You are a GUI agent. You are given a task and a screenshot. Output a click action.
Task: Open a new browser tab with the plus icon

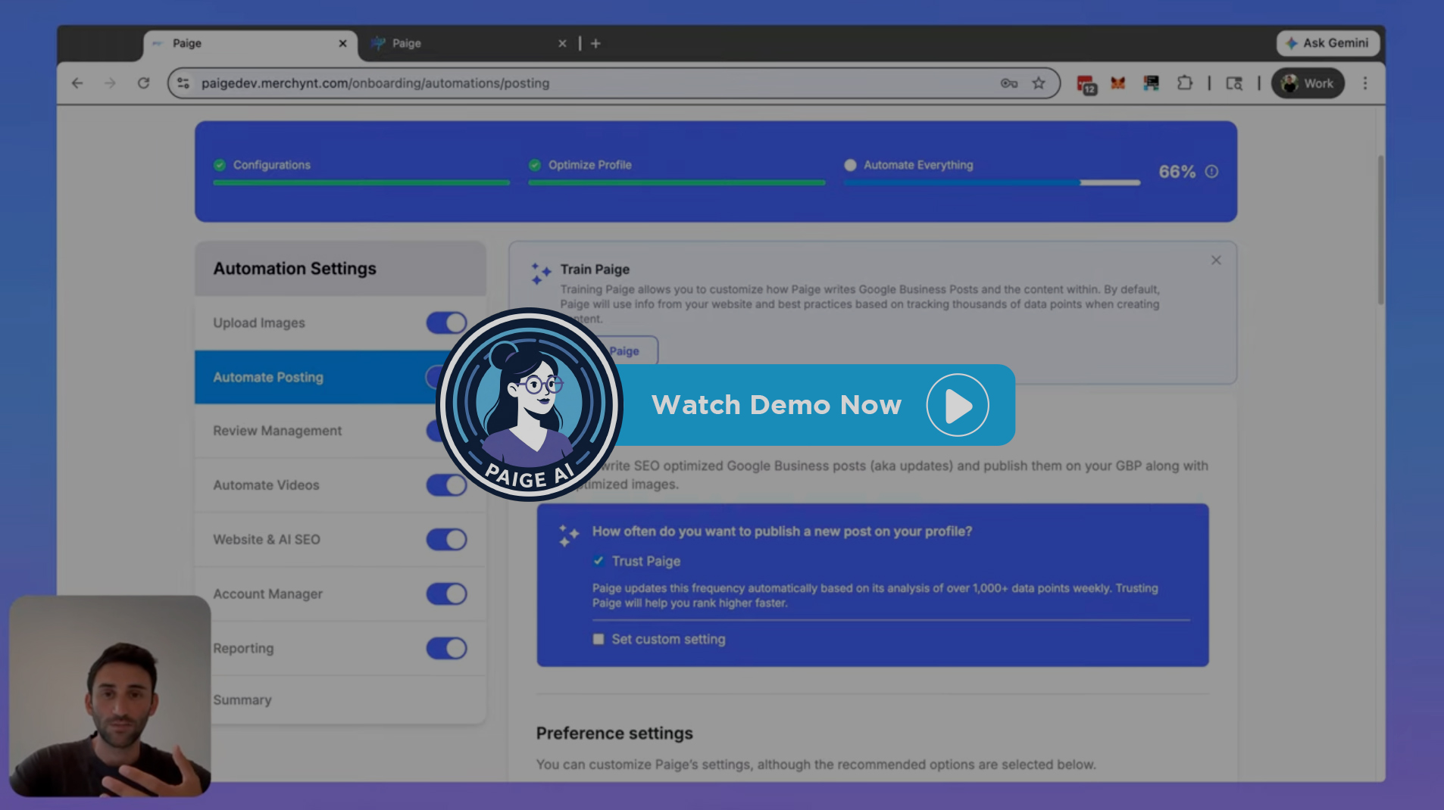[x=595, y=44]
